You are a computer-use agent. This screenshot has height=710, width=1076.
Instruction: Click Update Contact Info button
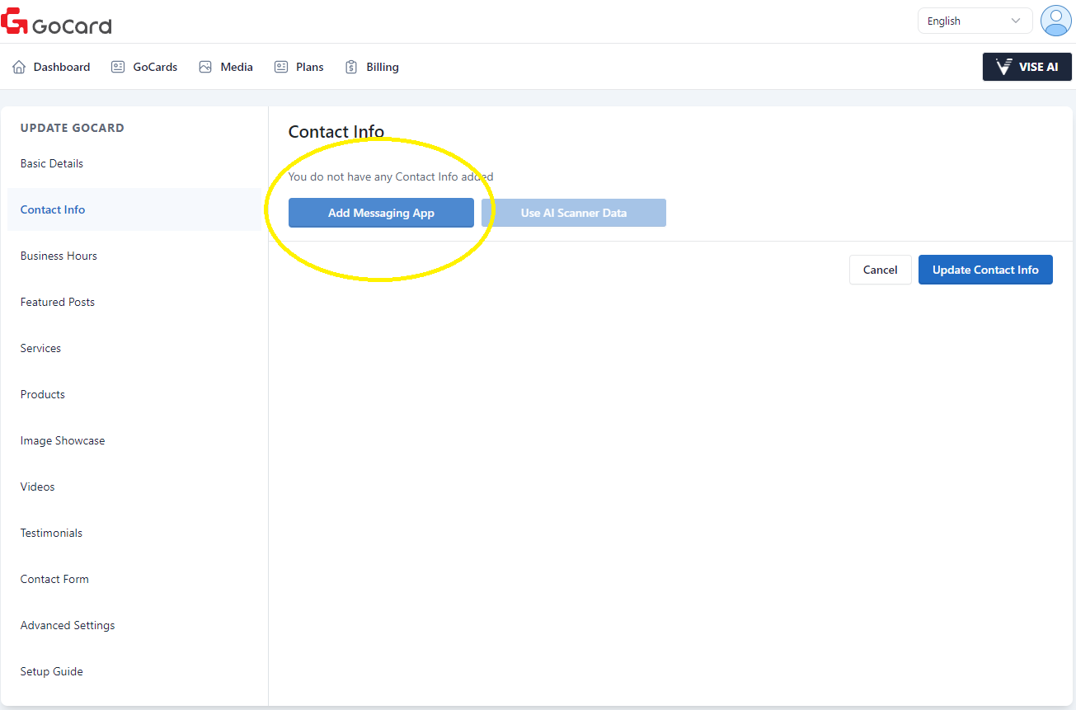click(984, 270)
